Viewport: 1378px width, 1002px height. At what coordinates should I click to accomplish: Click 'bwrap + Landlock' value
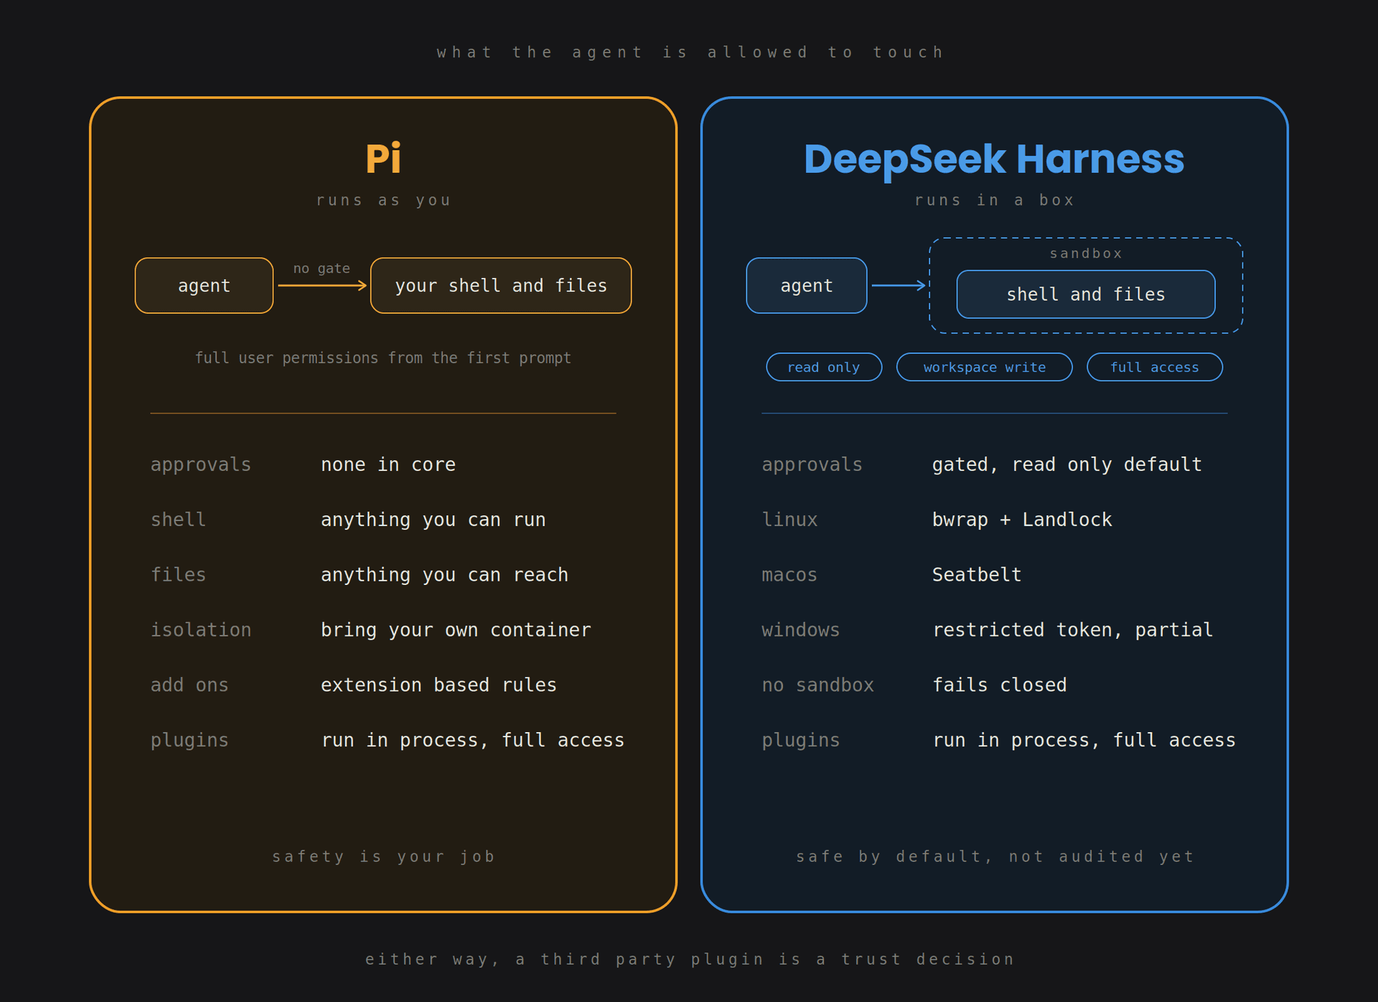[1022, 520]
